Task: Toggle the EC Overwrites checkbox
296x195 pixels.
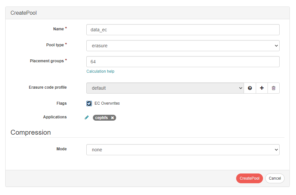Action: point(89,103)
